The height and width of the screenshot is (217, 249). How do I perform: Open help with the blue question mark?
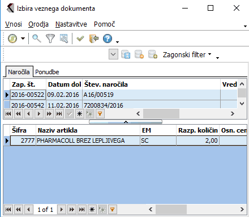108,39
